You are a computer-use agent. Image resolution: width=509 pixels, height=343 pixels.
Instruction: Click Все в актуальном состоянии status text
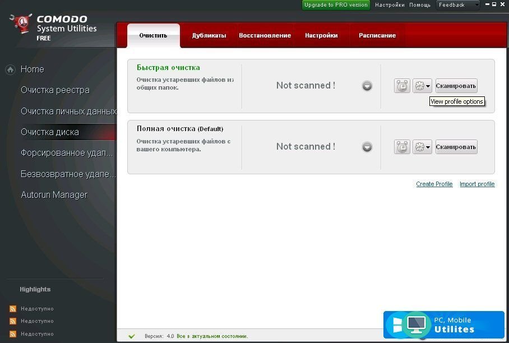coord(212,336)
